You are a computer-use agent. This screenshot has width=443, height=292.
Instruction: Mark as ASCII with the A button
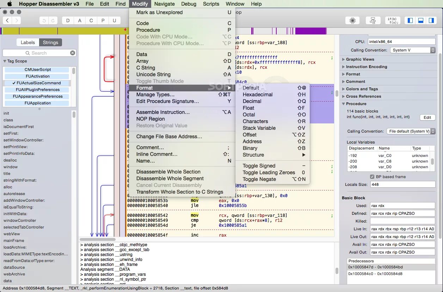[x=80, y=20]
